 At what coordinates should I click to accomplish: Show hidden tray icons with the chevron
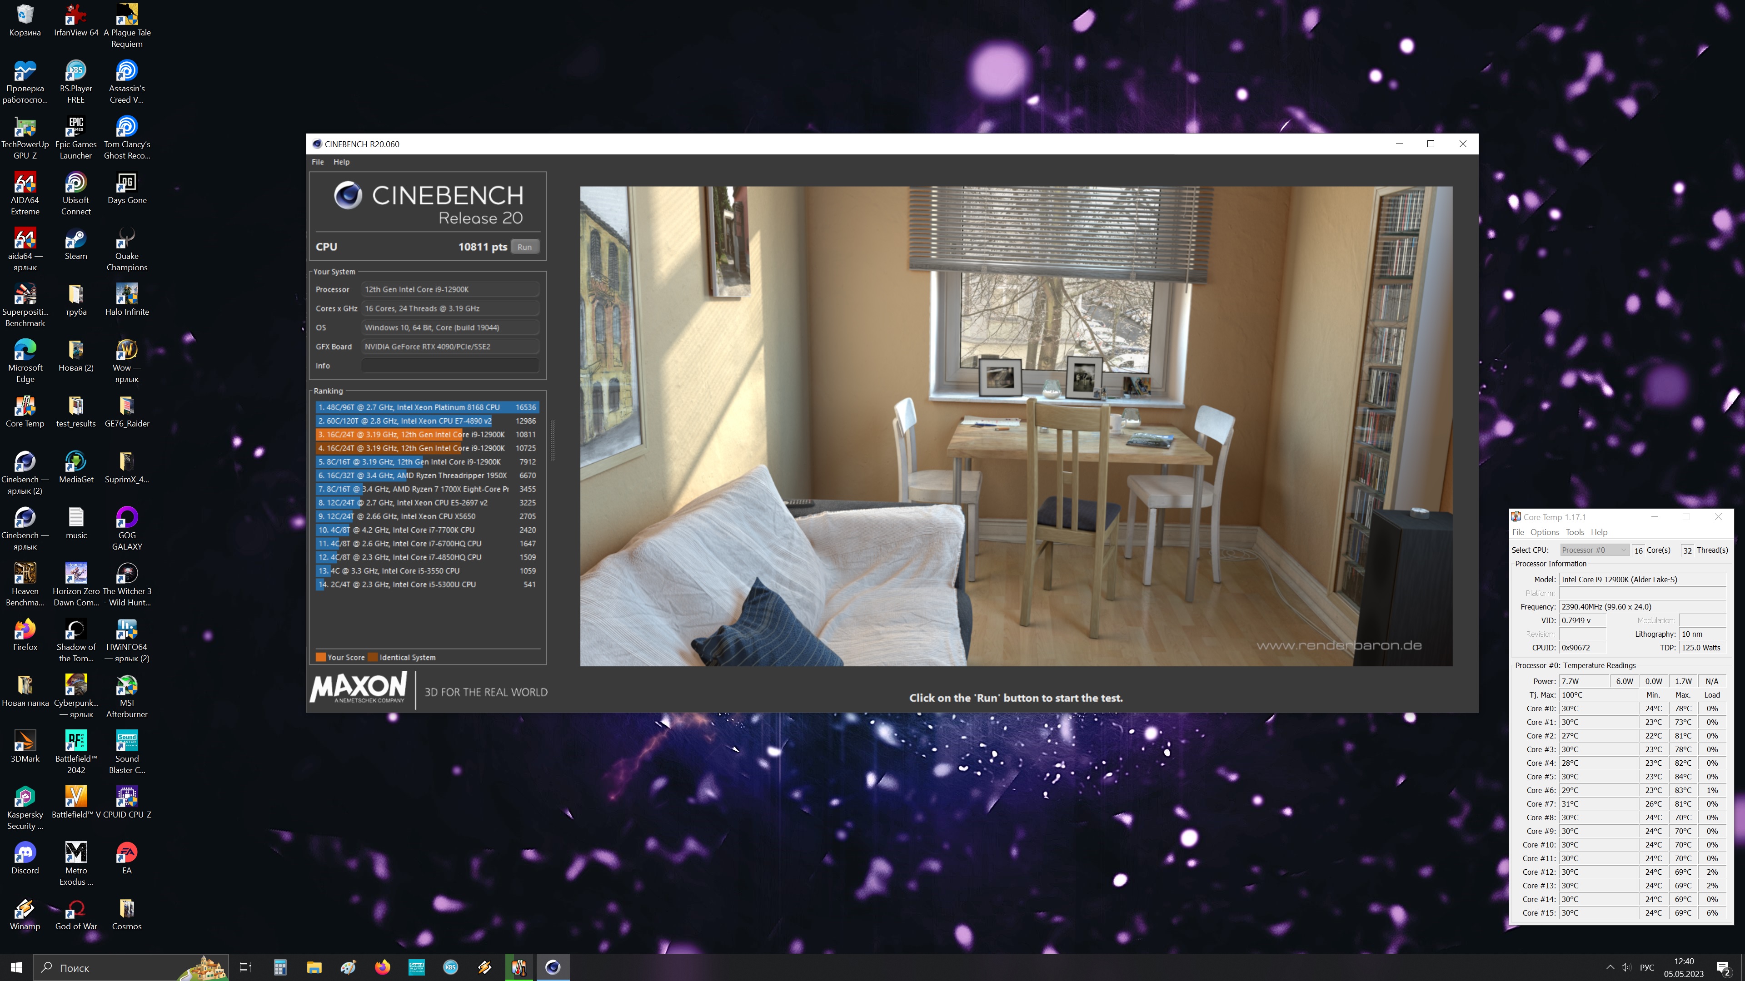1610,967
